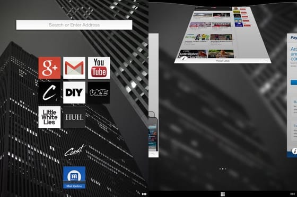Click the page indicator dots

point(223,169)
